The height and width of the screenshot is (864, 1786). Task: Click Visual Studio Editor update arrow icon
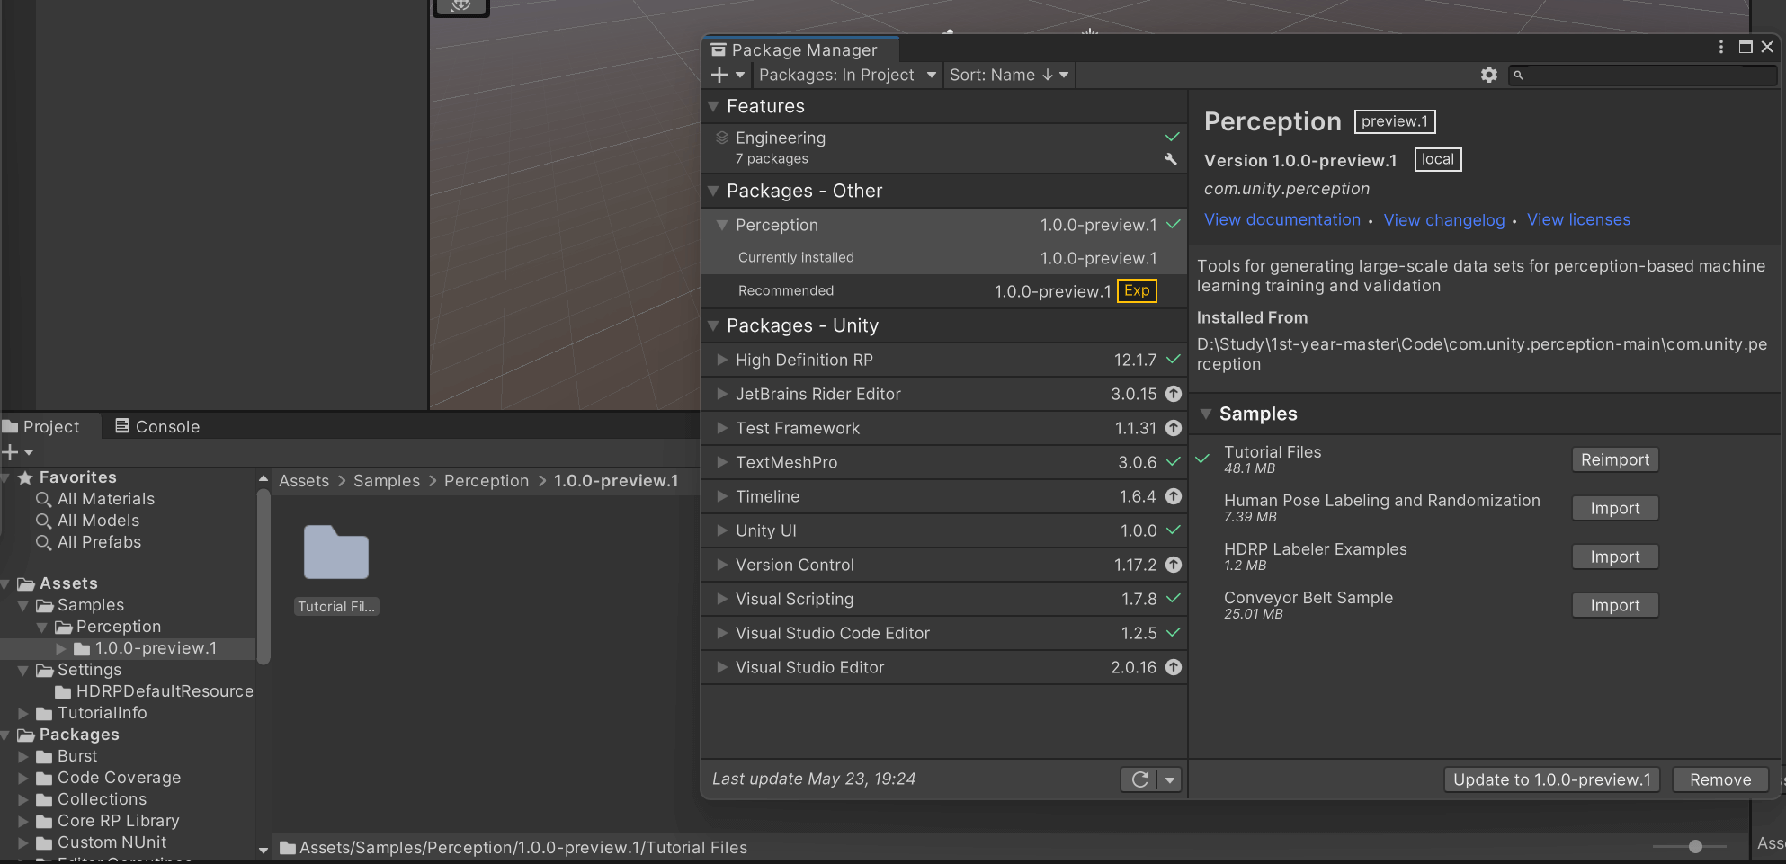tap(1174, 667)
